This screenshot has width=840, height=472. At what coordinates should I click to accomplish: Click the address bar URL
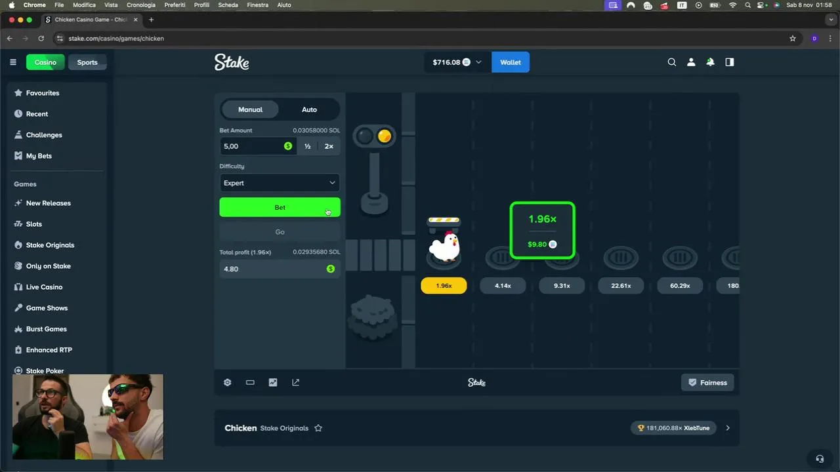click(x=116, y=38)
